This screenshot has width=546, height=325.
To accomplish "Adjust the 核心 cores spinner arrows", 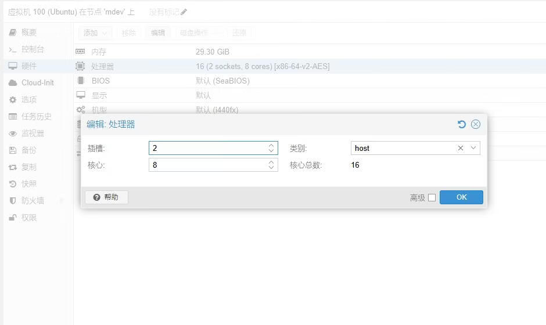I will pos(271,165).
